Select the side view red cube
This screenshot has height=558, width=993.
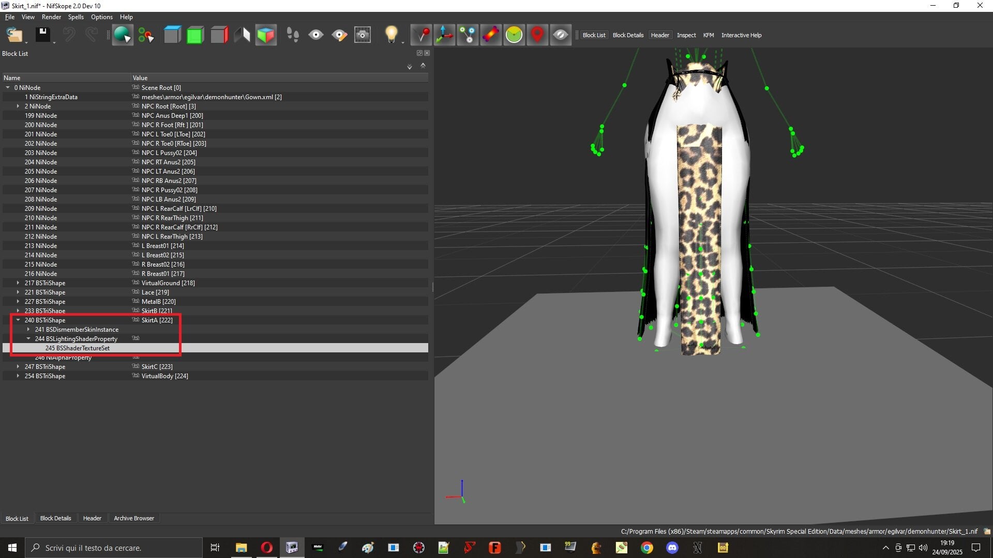219,35
